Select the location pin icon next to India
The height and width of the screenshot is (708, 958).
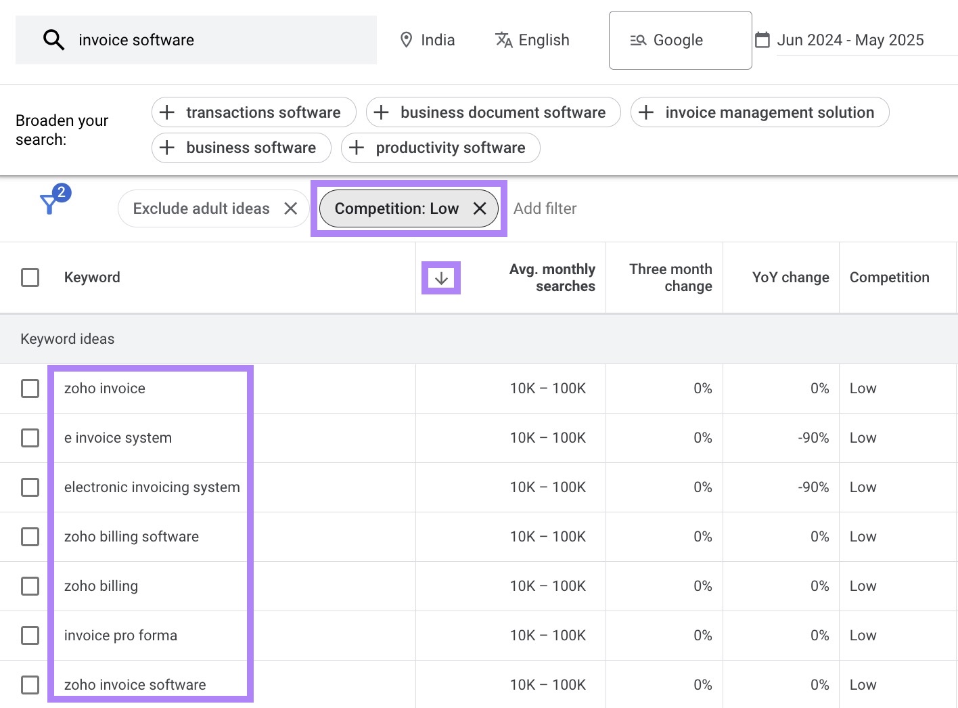coord(406,40)
